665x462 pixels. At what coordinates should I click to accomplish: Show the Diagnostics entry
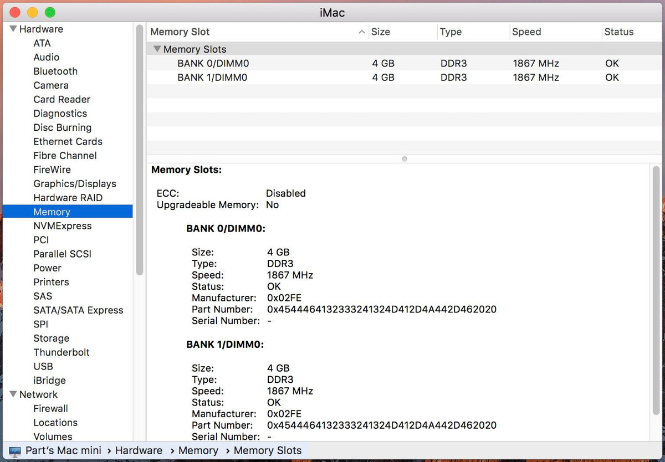coord(60,114)
